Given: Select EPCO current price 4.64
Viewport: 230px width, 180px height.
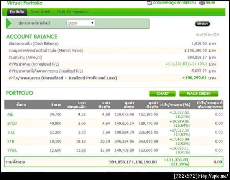Looking at the screenshot, I should (x=106, y=123).
